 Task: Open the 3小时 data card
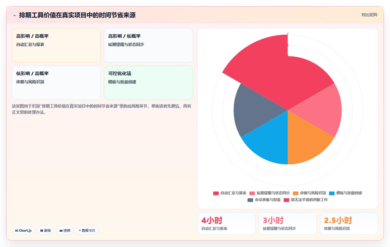tap(288, 223)
